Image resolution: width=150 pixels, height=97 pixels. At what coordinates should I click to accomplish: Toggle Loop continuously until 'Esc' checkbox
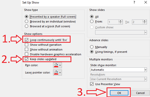(x=26, y=40)
